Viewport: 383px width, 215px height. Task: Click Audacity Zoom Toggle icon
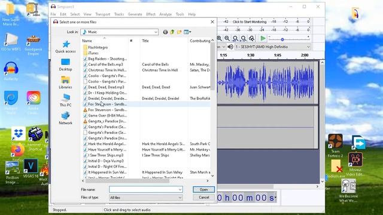[x=251, y=38]
